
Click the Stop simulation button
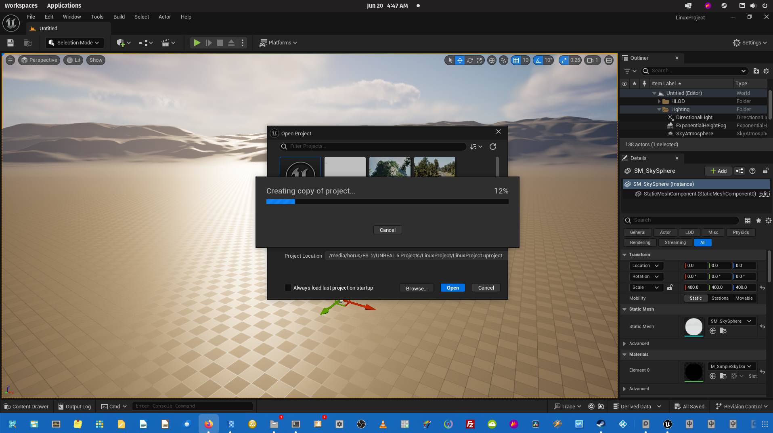coord(220,43)
